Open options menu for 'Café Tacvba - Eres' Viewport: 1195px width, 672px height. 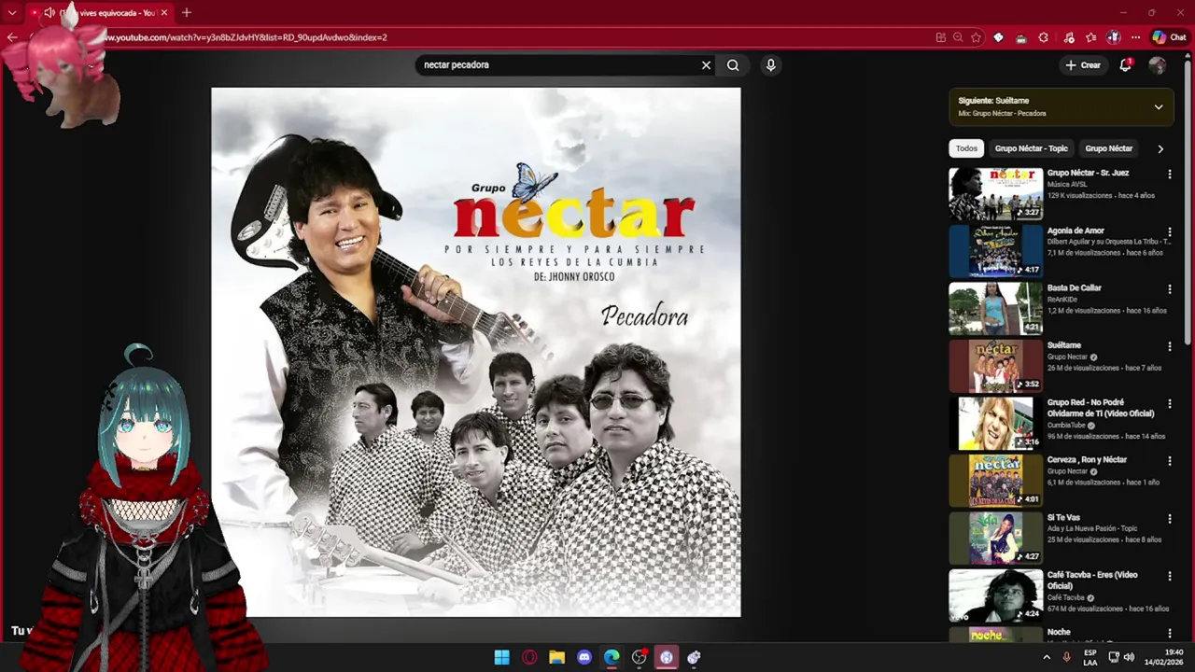[x=1170, y=576]
